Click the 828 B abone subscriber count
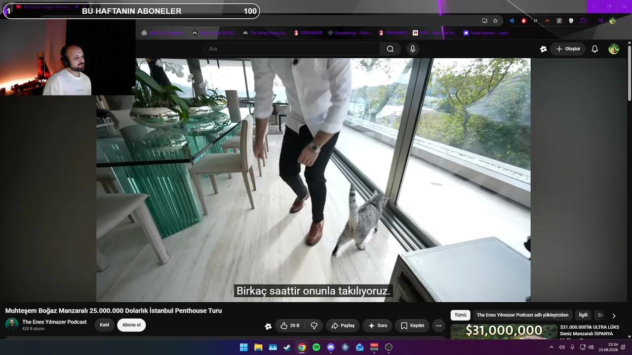This screenshot has height=355, width=632. coord(33,329)
